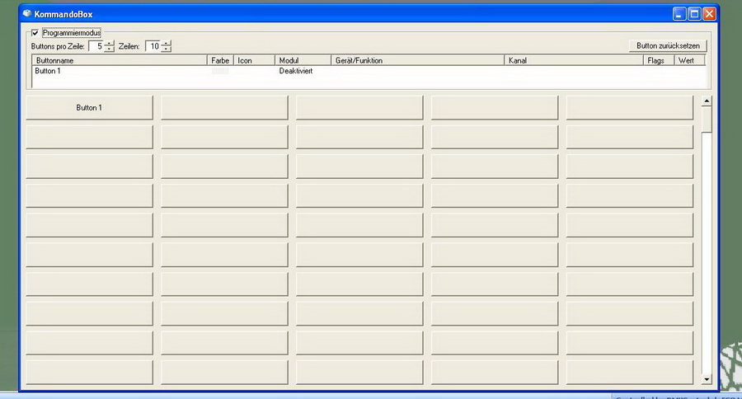
Task: Click the Zeilen number field
Action: pyautogui.click(x=153, y=46)
